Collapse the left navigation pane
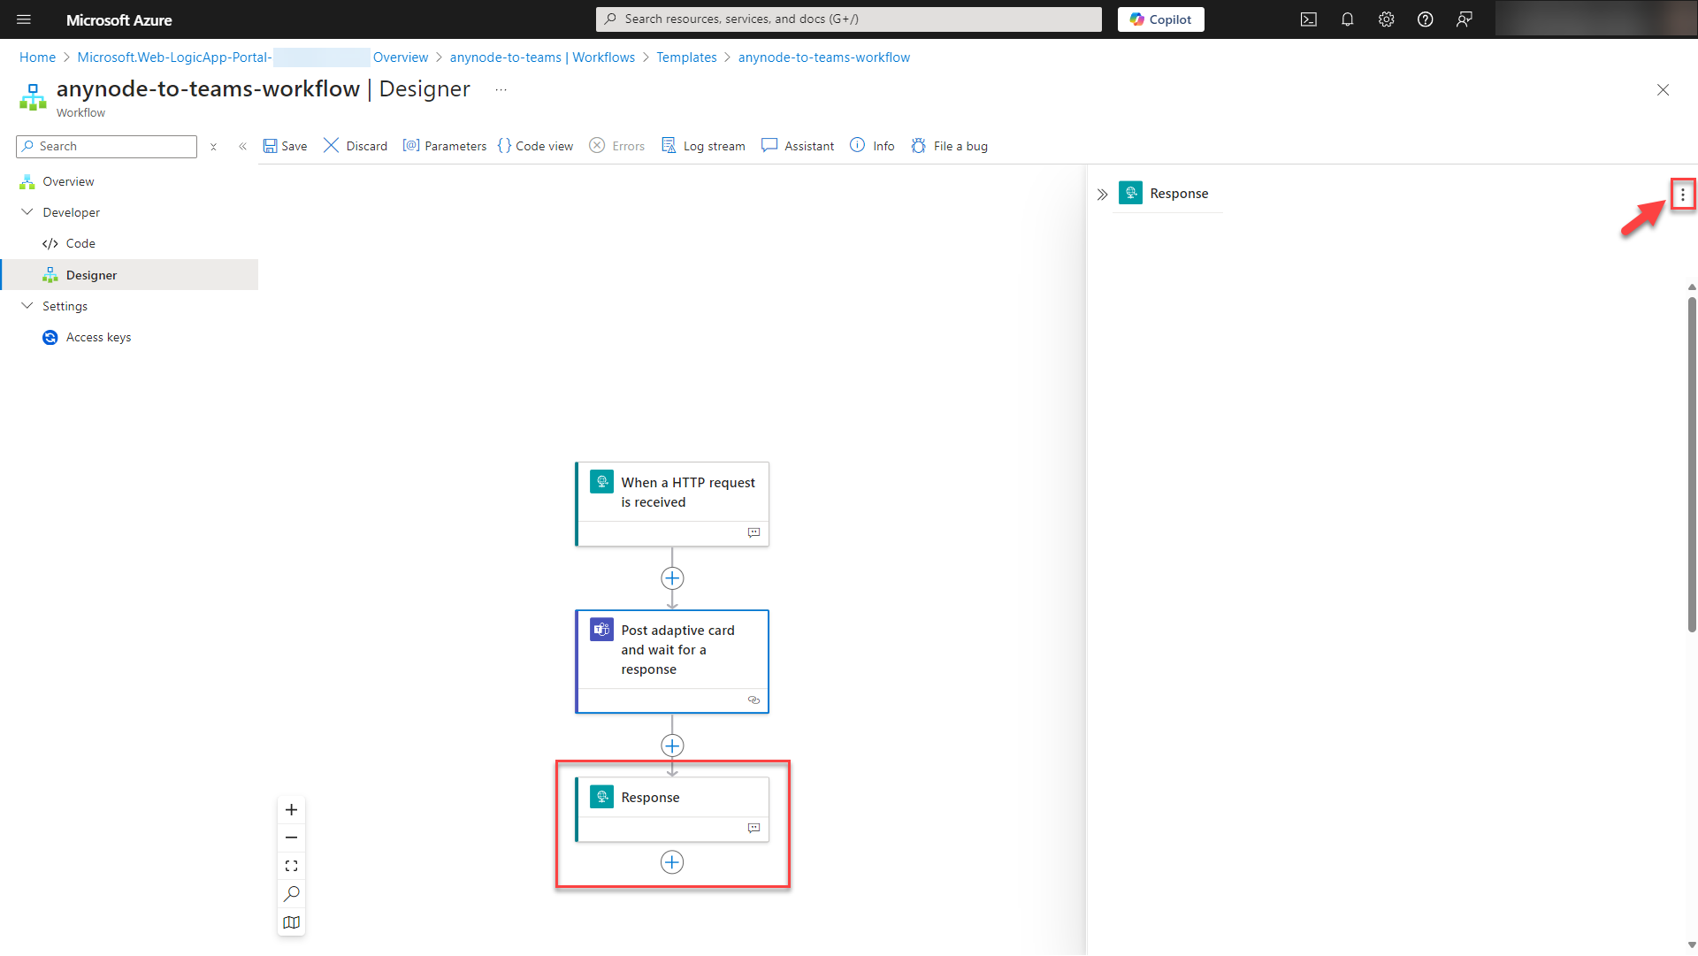Viewport: 1698px width, 956px height. tap(242, 146)
